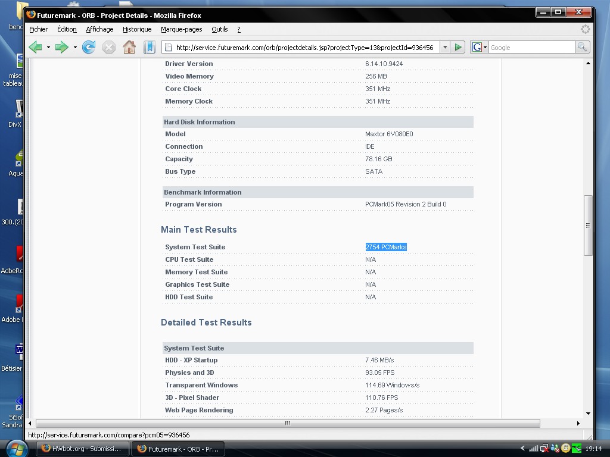Click the 93.05 FPS Physics value
This screenshot has width=610, height=457.
pos(379,373)
